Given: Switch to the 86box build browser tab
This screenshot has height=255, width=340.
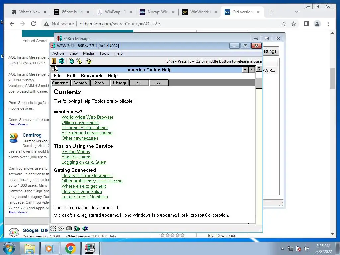Looking at the screenshot, I should [x=72, y=12].
